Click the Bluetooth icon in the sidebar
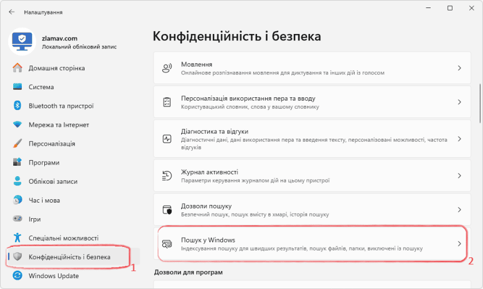 point(18,105)
